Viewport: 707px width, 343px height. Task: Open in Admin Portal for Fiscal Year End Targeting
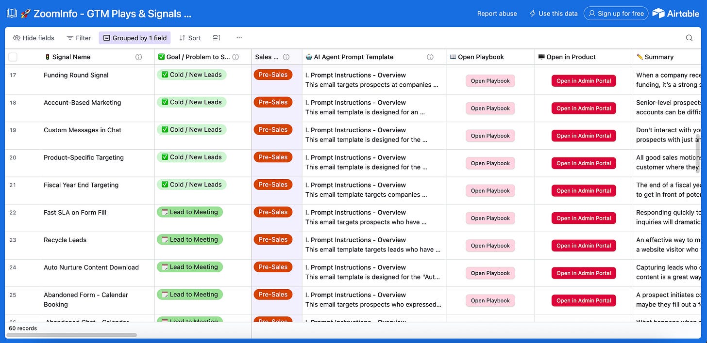point(584,191)
